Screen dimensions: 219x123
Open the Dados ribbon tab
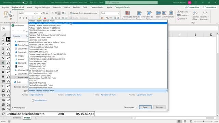tap(67, 8)
